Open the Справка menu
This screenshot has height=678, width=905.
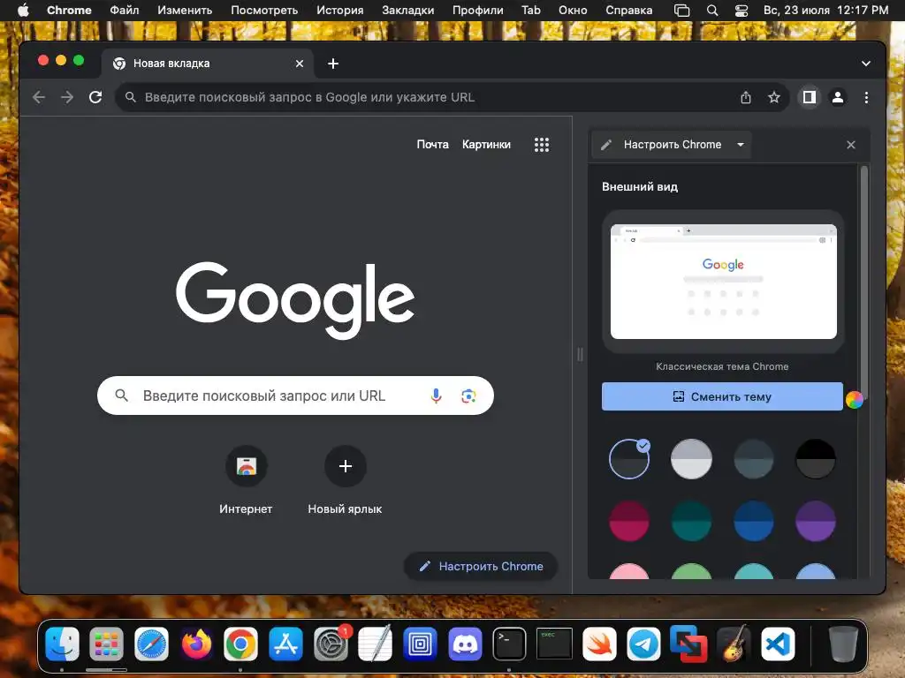point(629,11)
